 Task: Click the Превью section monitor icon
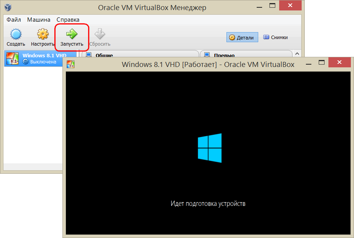pos(207,55)
